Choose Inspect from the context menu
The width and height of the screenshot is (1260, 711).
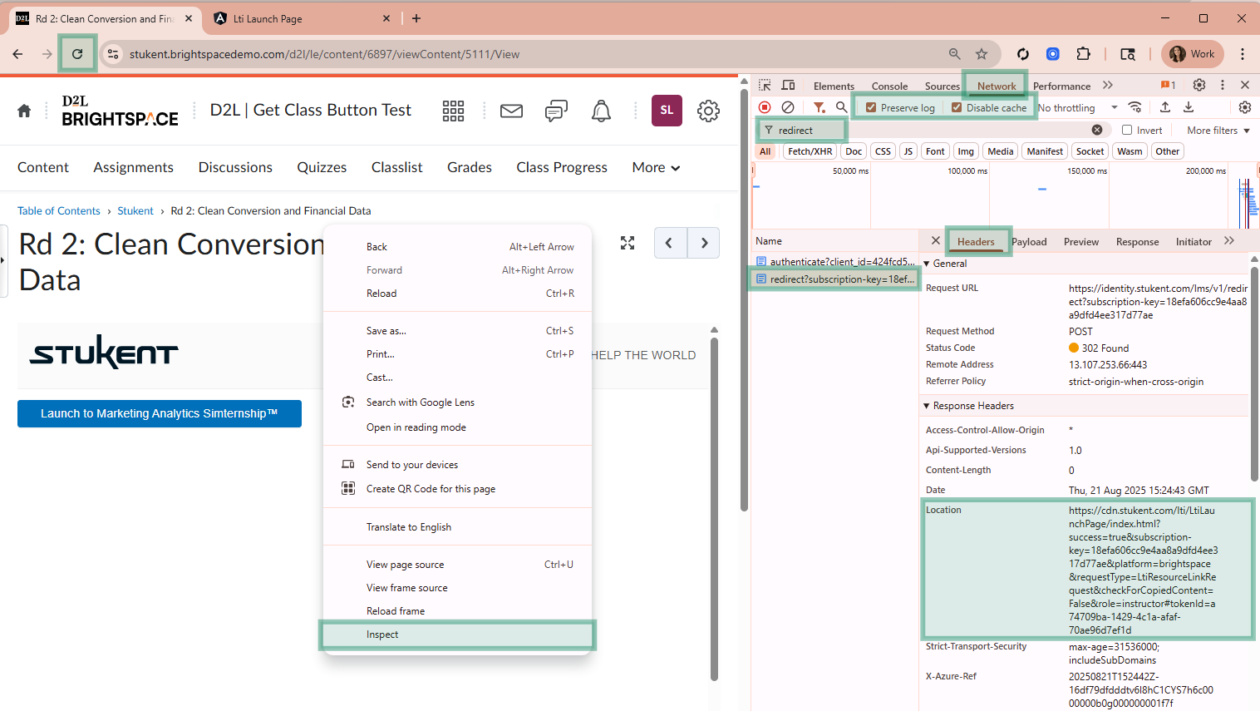[457, 634]
